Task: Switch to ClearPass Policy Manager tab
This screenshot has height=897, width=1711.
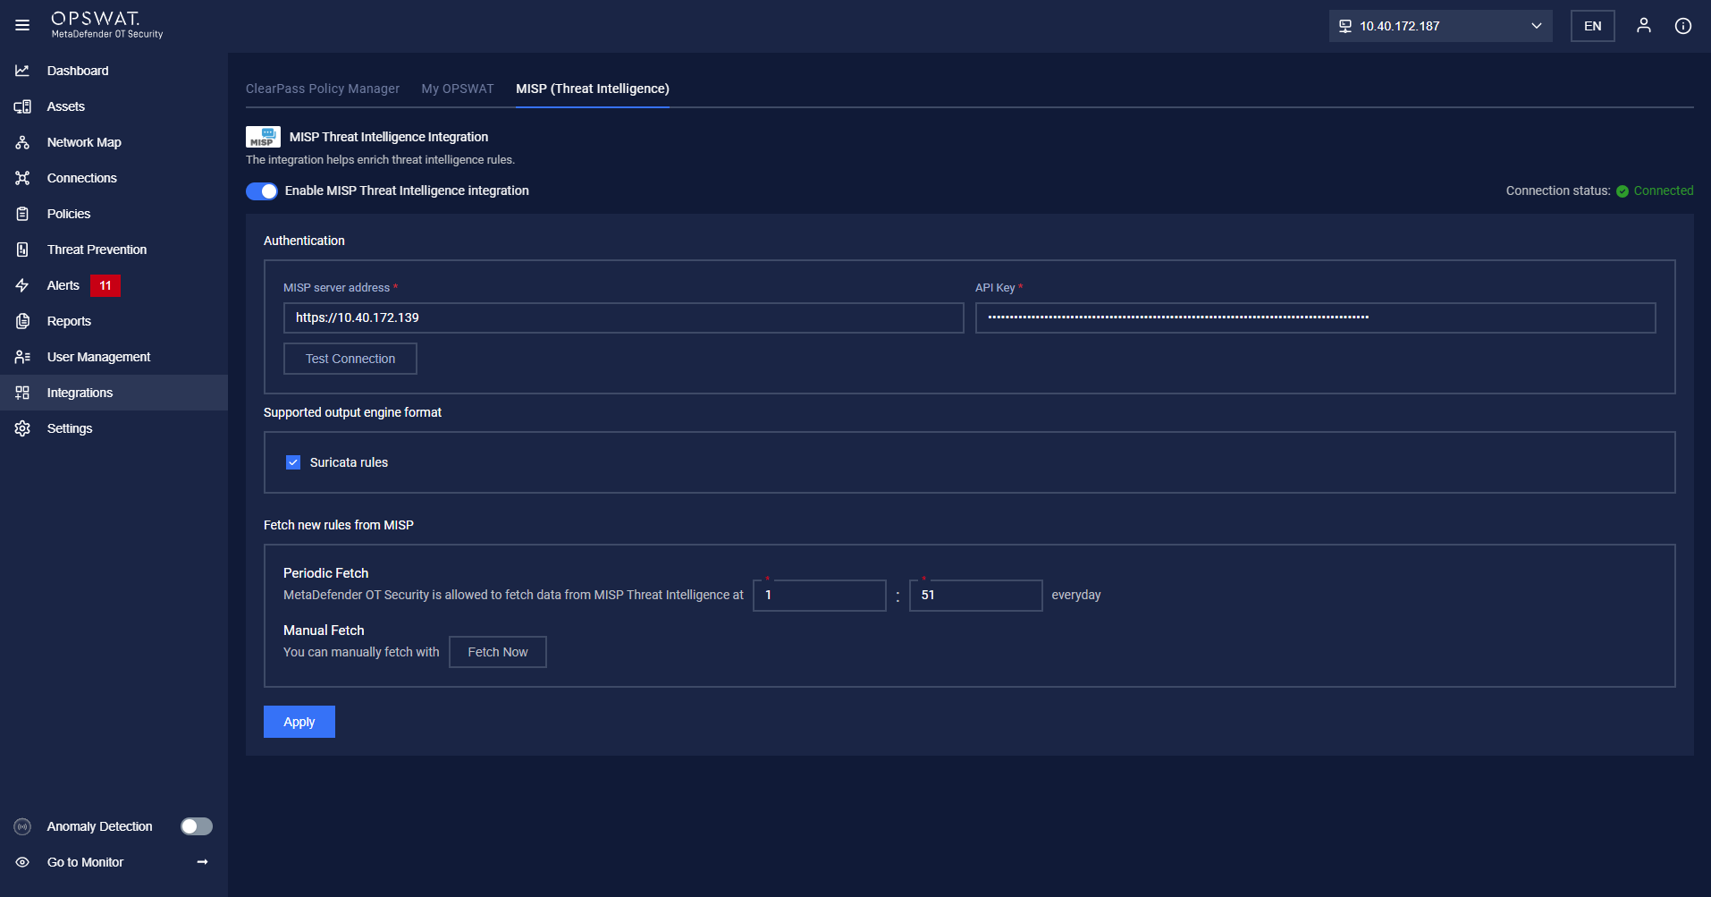Action: 323,89
